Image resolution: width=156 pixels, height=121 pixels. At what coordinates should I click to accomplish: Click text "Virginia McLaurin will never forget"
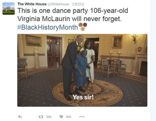[69, 19]
